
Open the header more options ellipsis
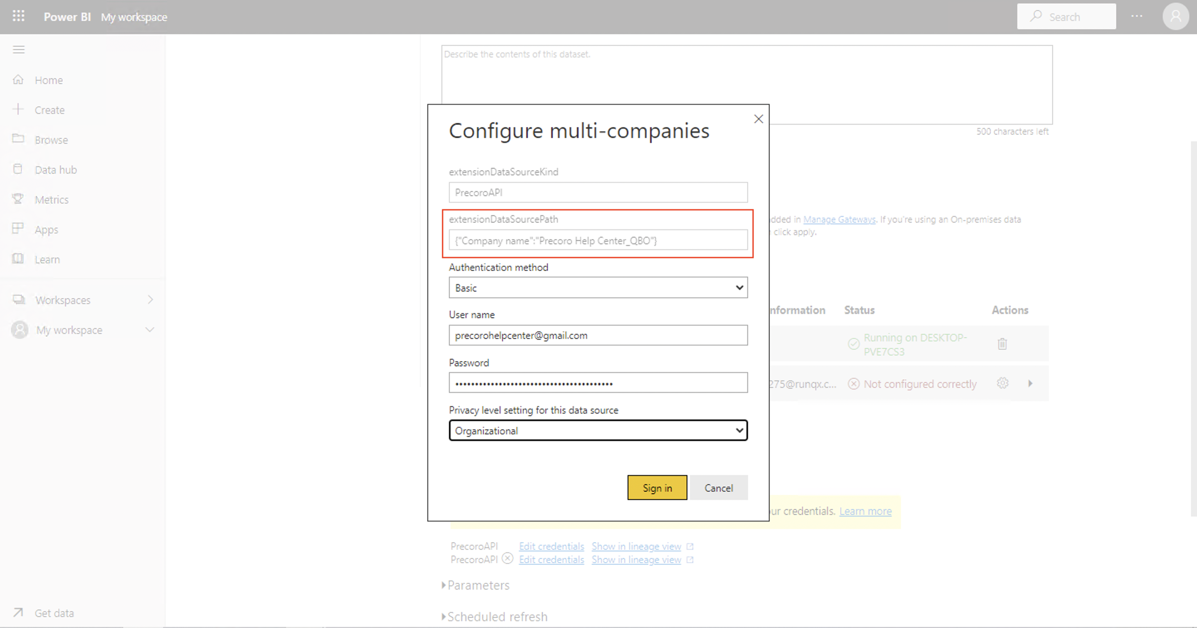pyautogui.click(x=1137, y=16)
